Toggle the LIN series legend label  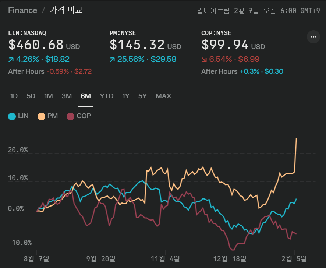tap(23, 116)
